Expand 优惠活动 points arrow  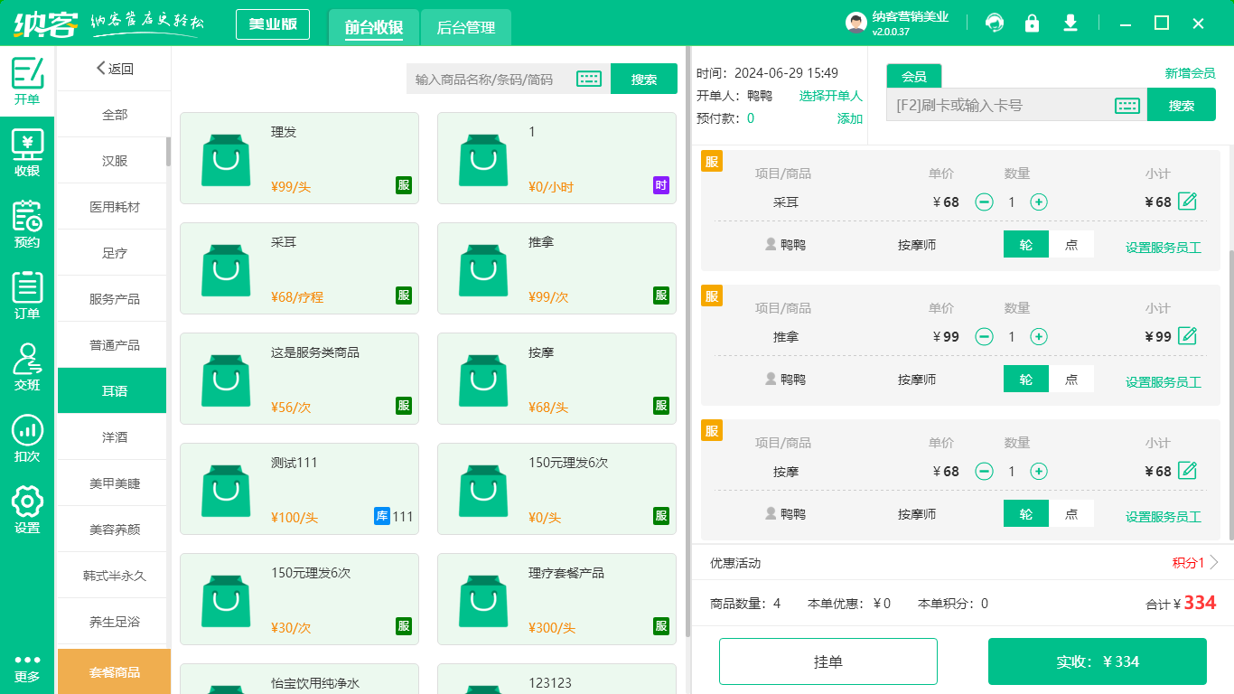[1214, 563]
